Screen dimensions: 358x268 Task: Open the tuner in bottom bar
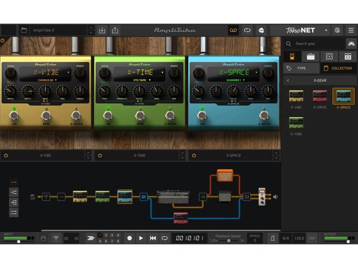[56, 238]
